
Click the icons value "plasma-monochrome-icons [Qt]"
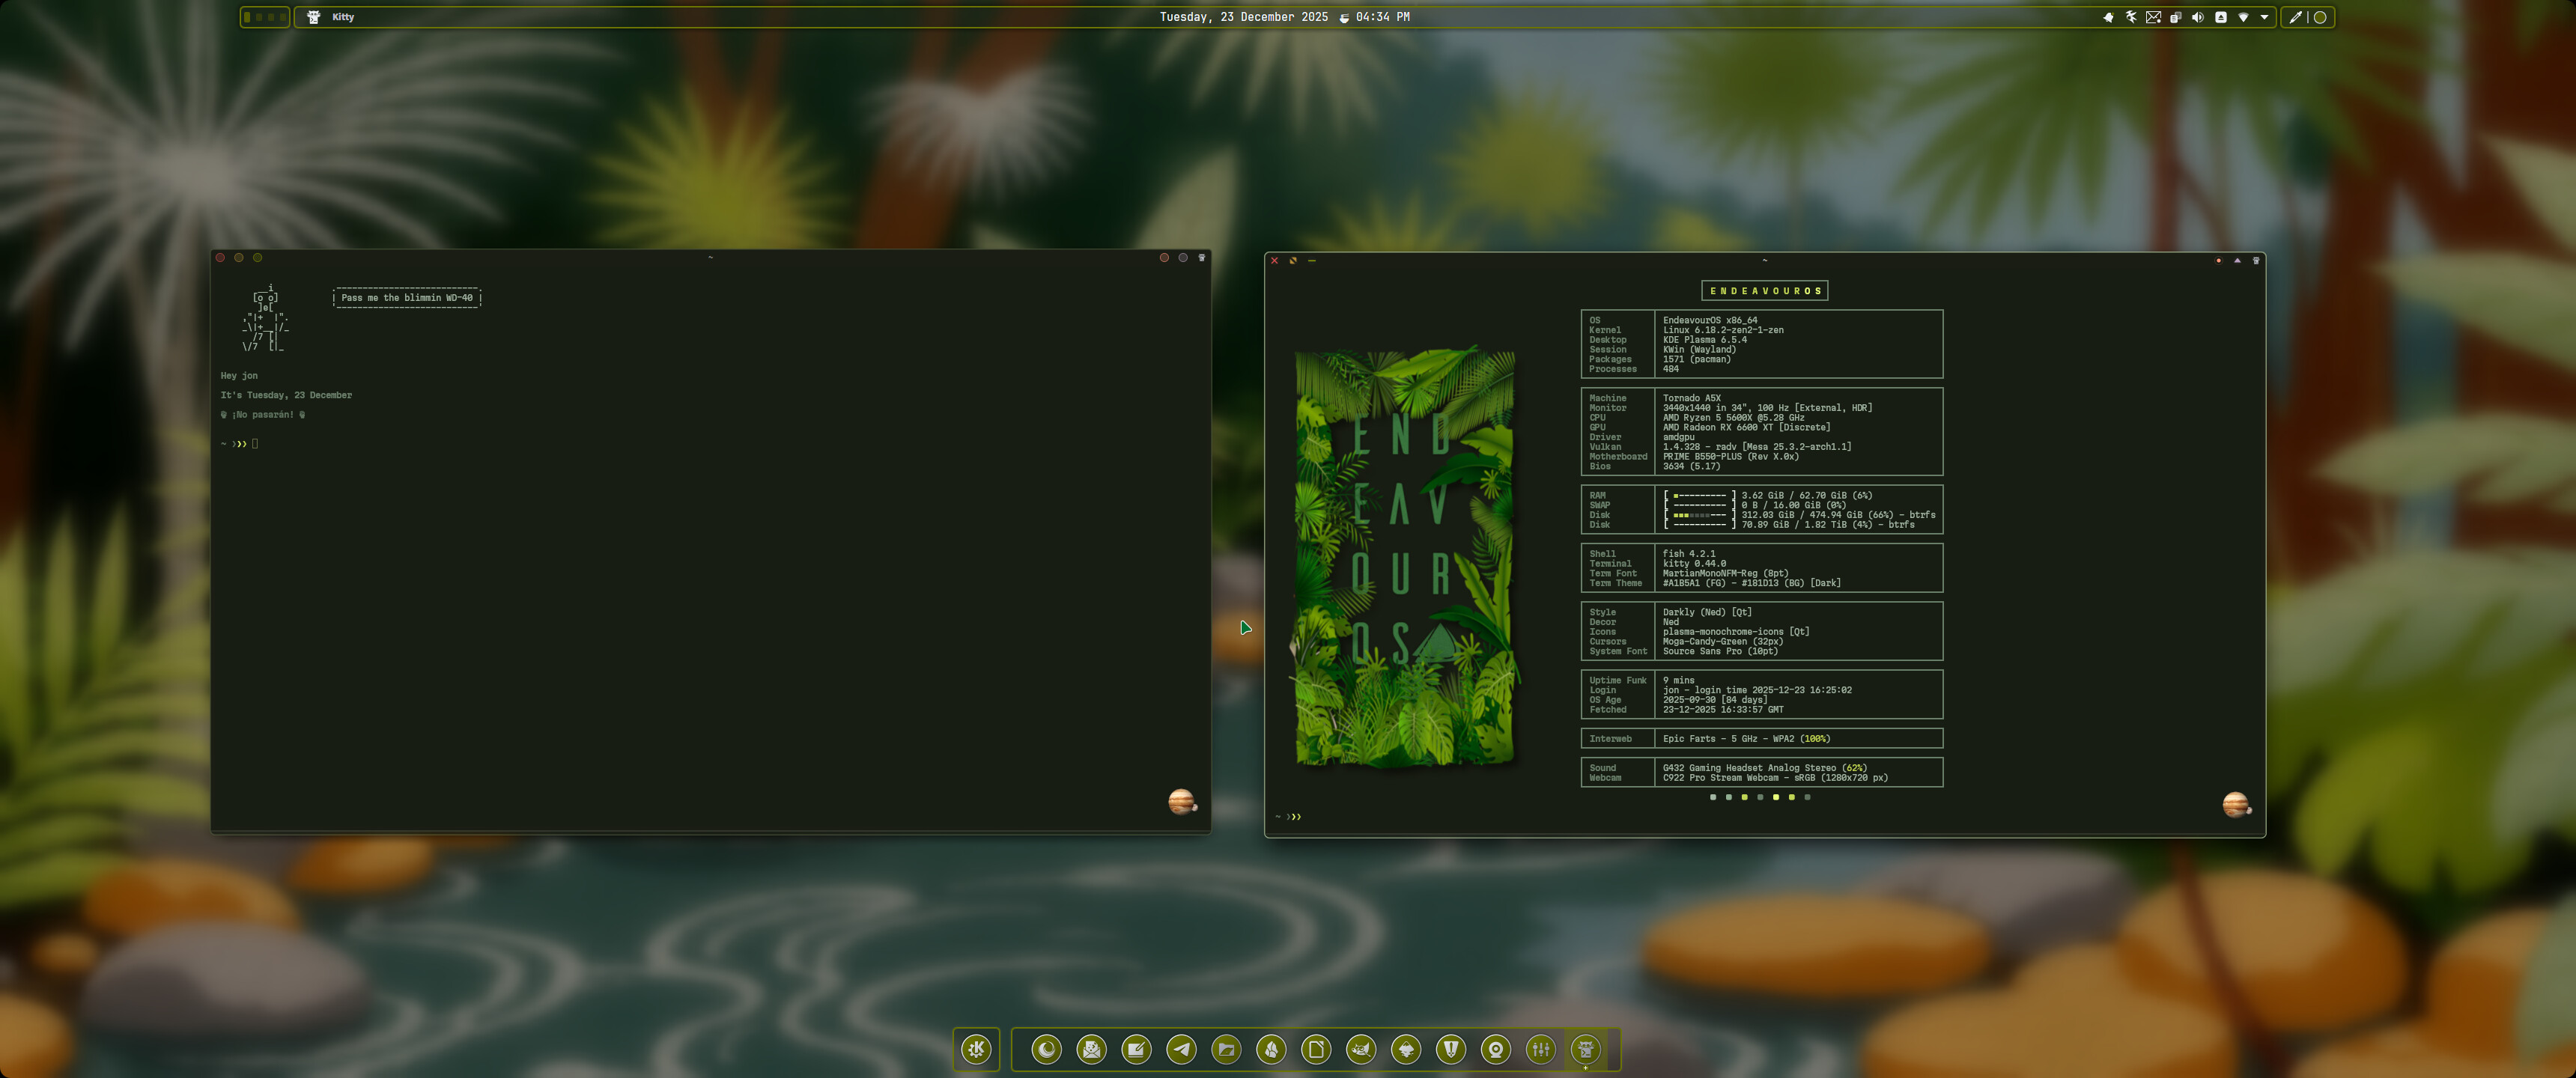(x=1736, y=632)
